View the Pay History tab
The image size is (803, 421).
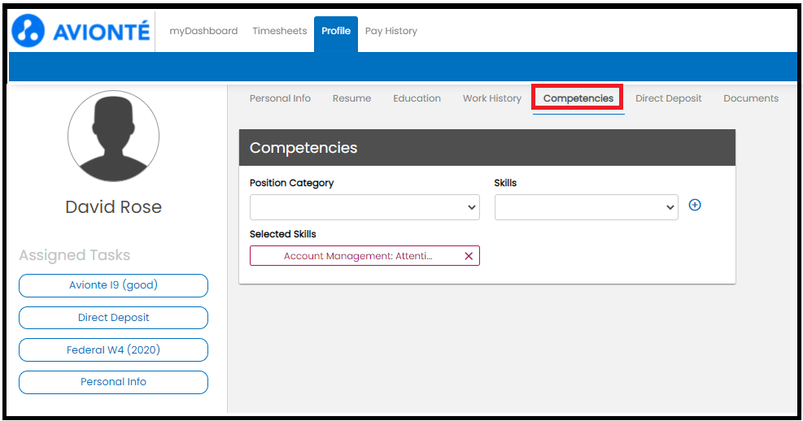point(391,31)
